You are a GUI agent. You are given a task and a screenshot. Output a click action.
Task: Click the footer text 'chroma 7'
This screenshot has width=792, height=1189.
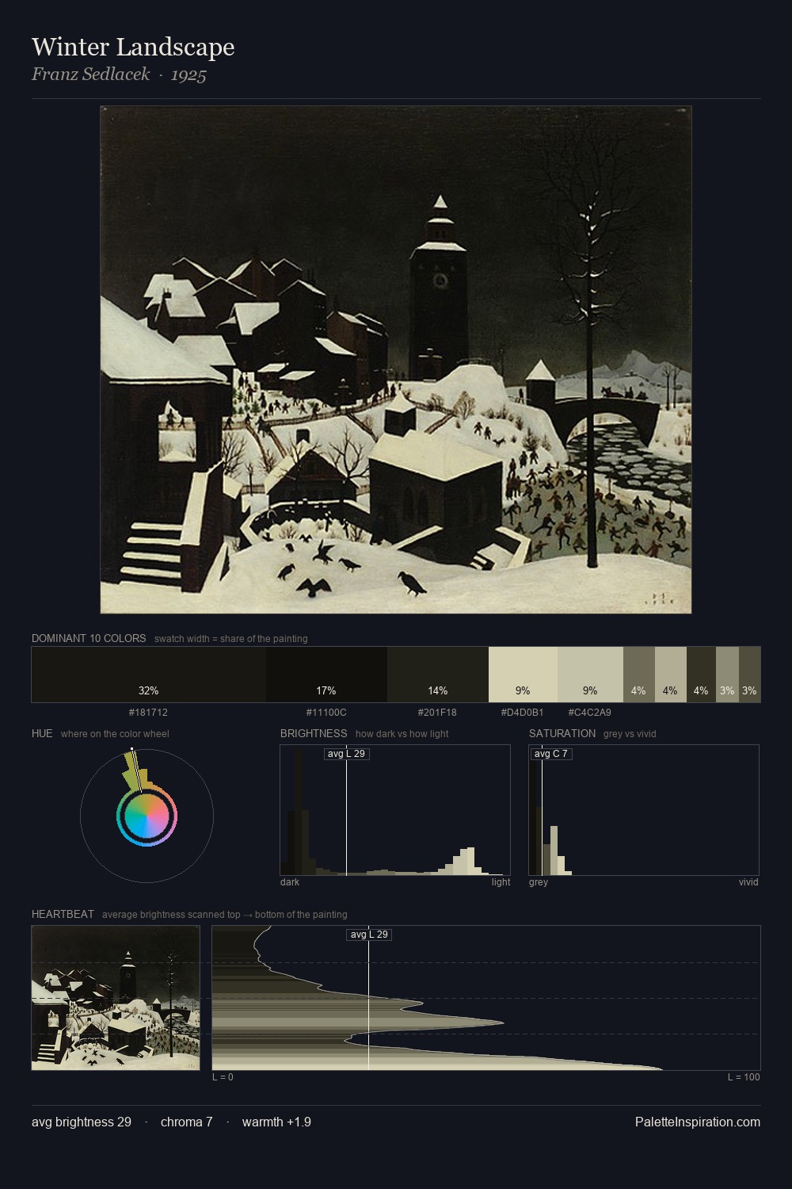[187, 1122]
